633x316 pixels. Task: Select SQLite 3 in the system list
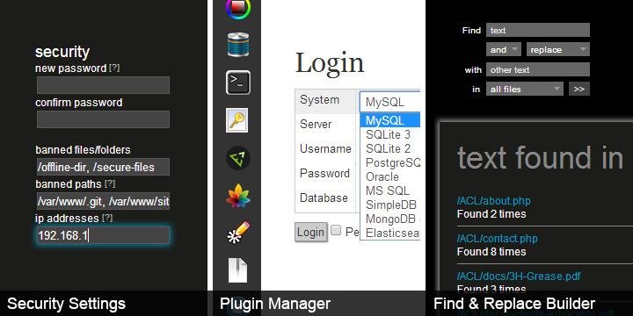[390, 134]
